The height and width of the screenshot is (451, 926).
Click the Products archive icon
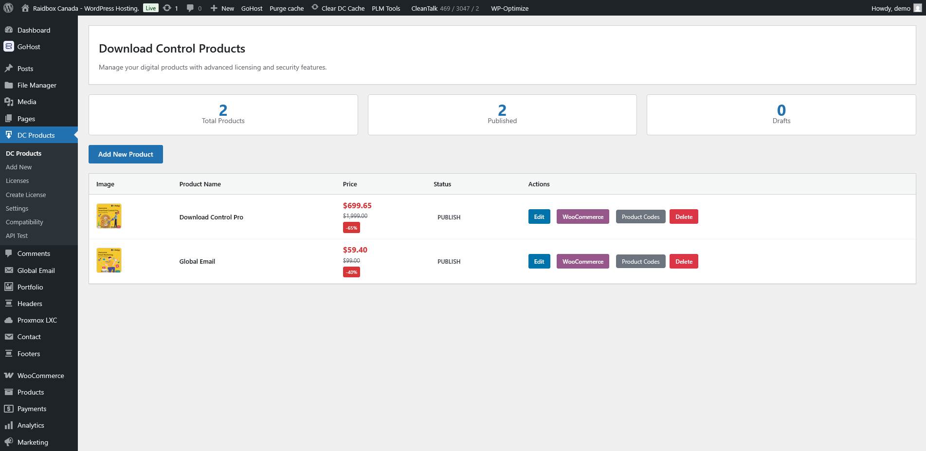(x=9, y=392)
